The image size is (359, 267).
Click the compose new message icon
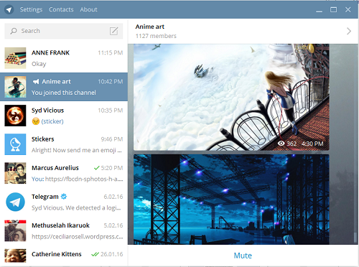[x=113, y=31]
